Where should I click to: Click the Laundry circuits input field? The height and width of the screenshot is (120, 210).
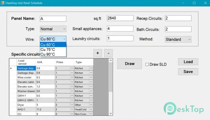pos(120,38)
